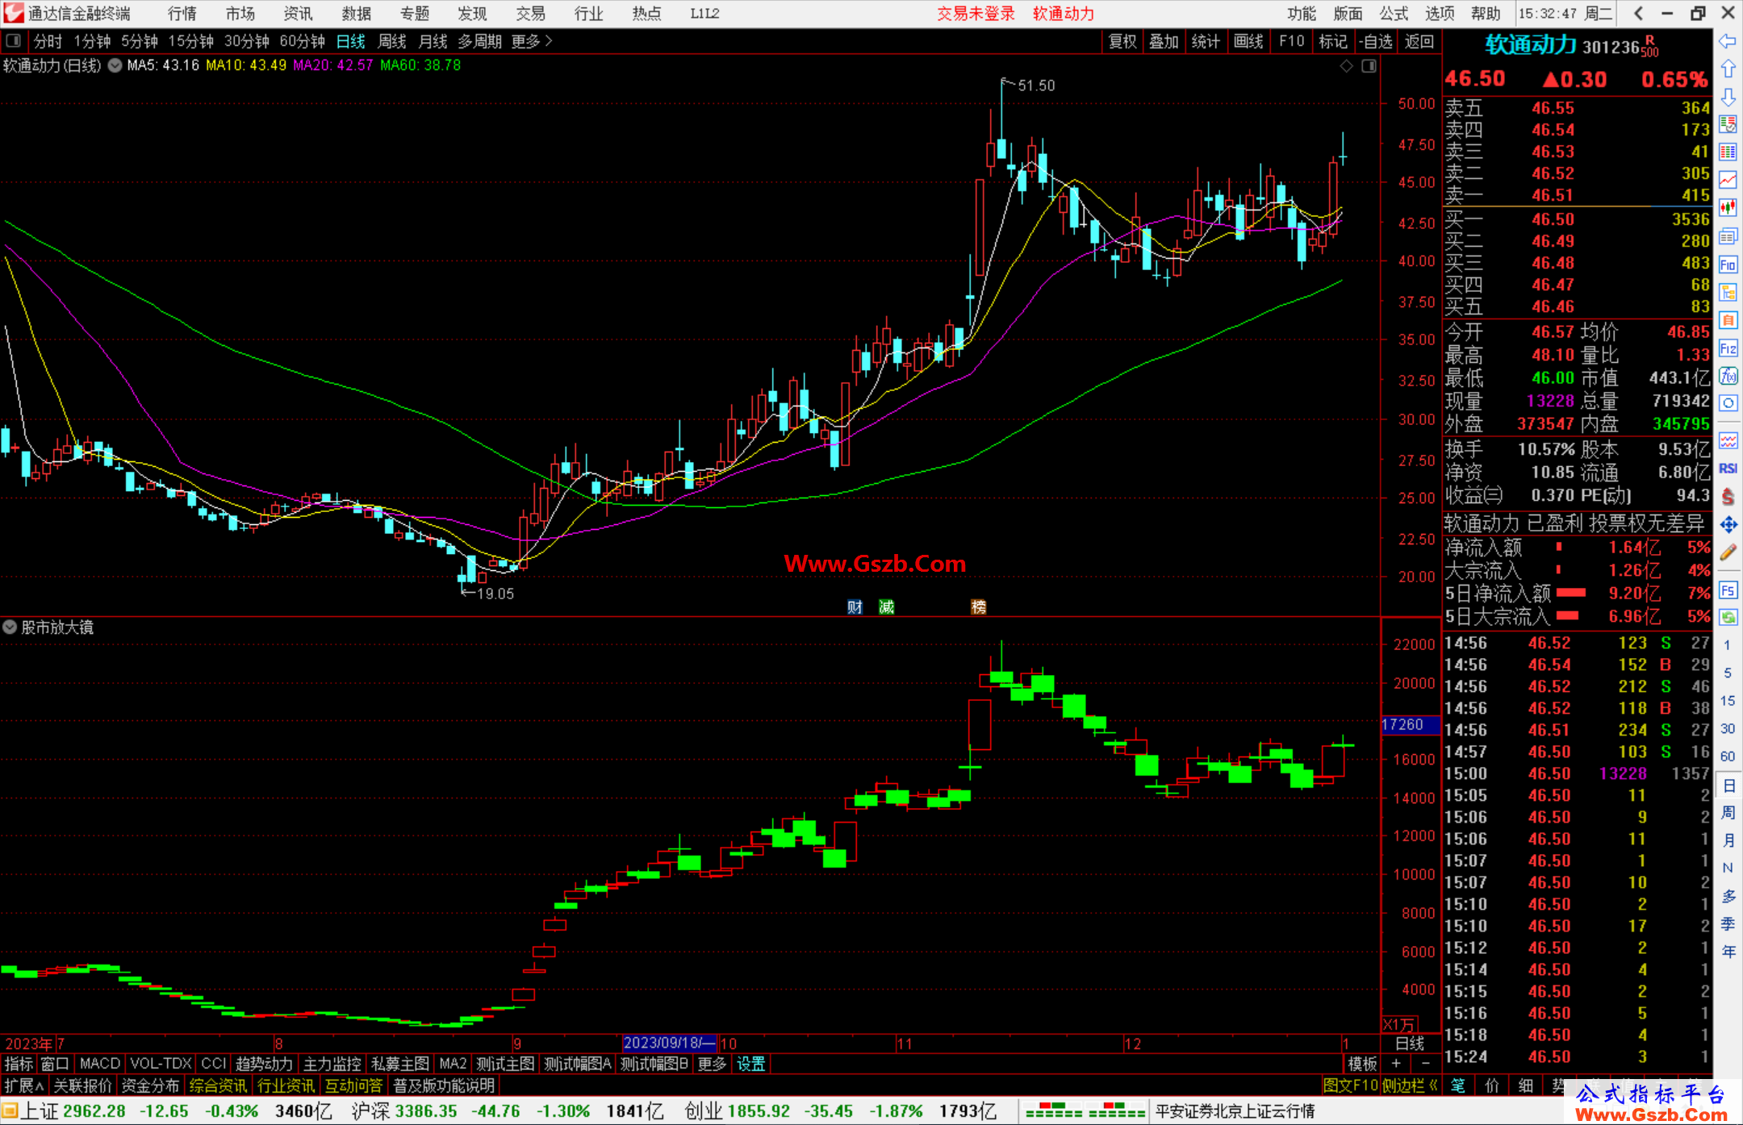Switch to 分时 time-sharing period
The image size is (1743, 1125).
click(48, 41)
